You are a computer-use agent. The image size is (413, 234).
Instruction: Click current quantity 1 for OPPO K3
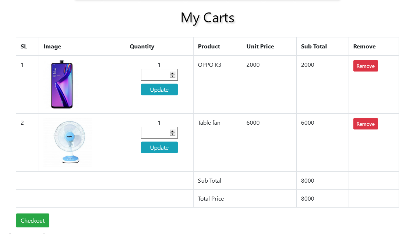point(159,65)
